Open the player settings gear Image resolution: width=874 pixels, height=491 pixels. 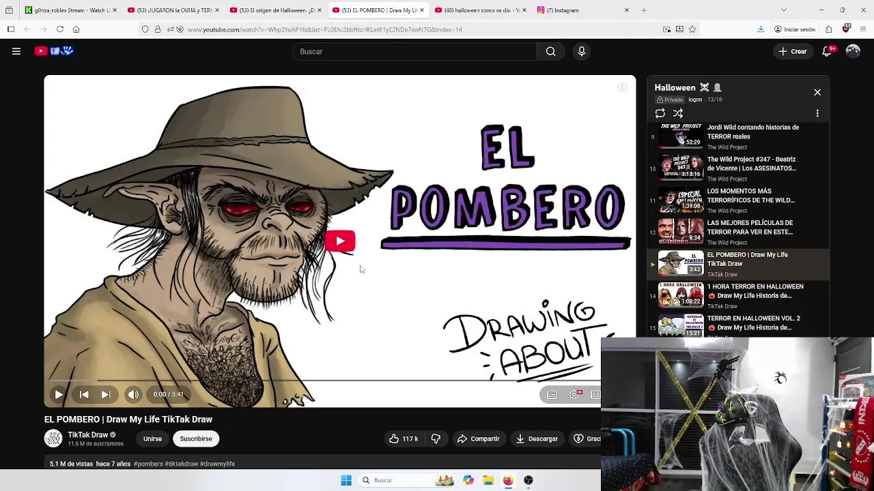(x=574, y=394)
